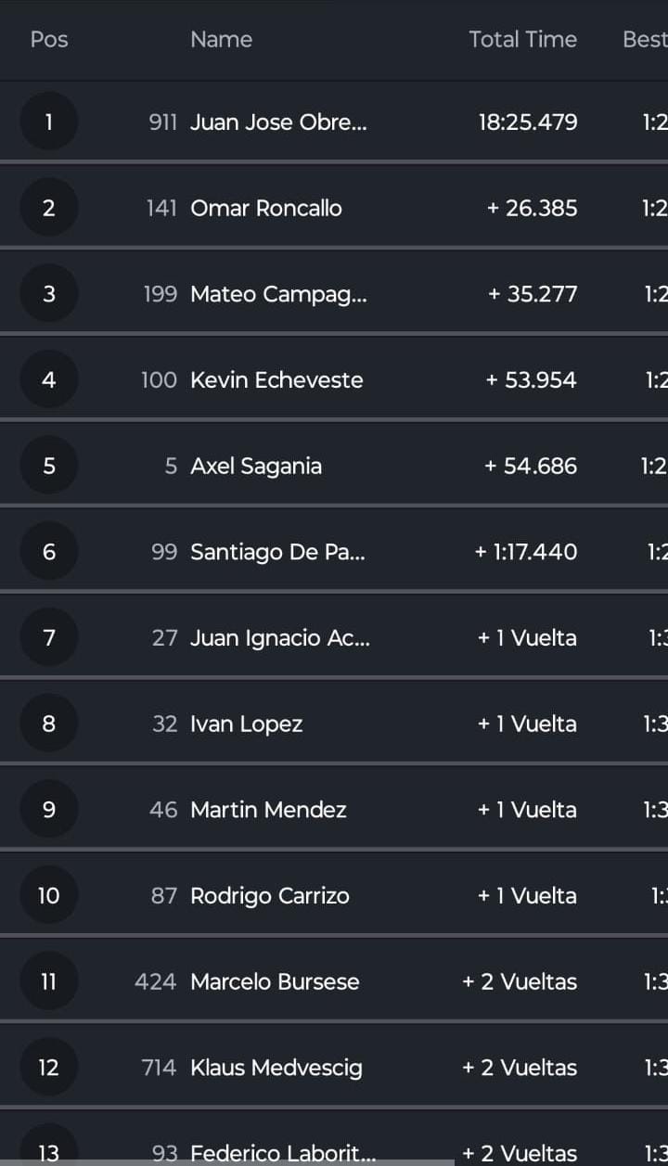Tap the position 9 circle badge
Viewport: 668px width, 1166px height.
point(48,810)
